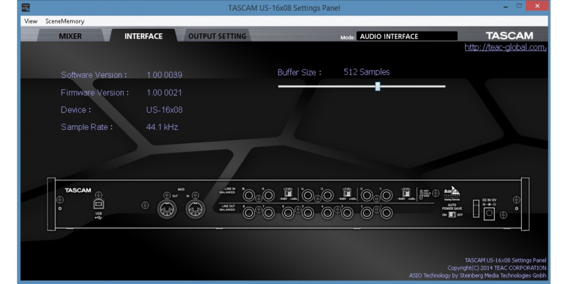Click LINE IN jack 11
This screenshot has width=568, height=284.
[x=387, y=196]
